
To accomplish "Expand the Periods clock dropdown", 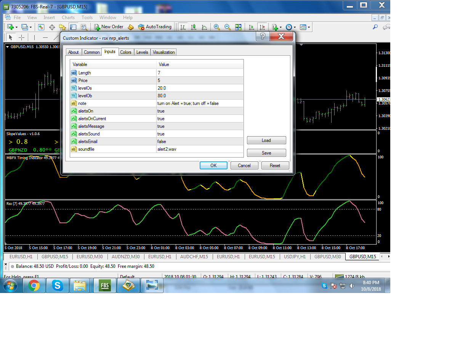I will [x=295, y=27].
